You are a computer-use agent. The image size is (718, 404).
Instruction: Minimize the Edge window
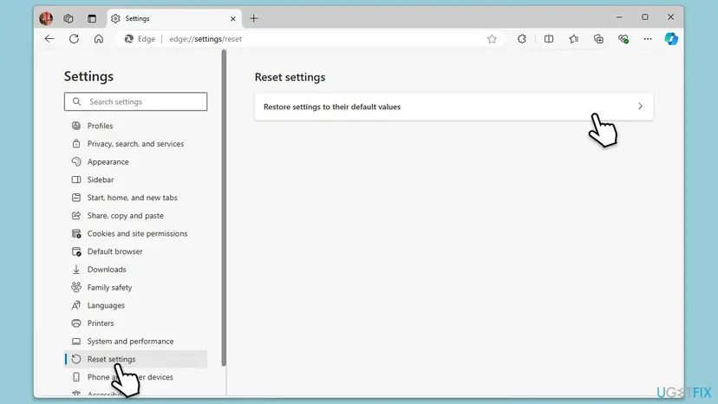click(x=619, y=17)
